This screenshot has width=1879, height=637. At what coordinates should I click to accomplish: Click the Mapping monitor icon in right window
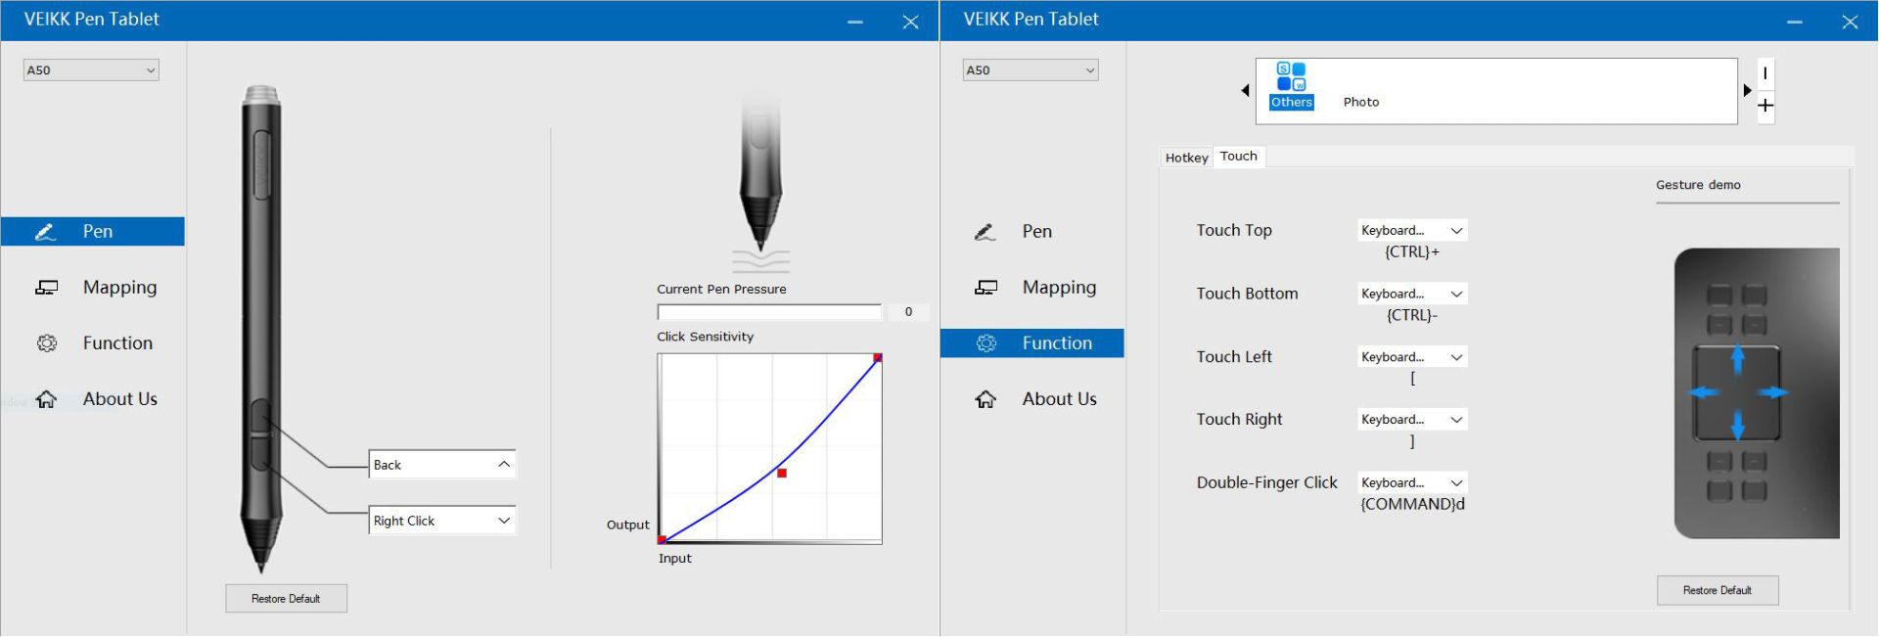[985, 288]
